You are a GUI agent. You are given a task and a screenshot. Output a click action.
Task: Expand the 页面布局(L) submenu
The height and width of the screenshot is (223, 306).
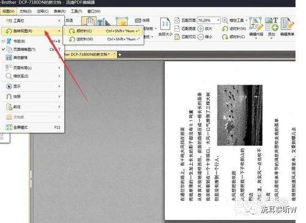(32, 67)
